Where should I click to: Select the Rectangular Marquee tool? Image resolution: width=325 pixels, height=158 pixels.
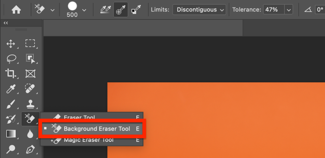30,44
